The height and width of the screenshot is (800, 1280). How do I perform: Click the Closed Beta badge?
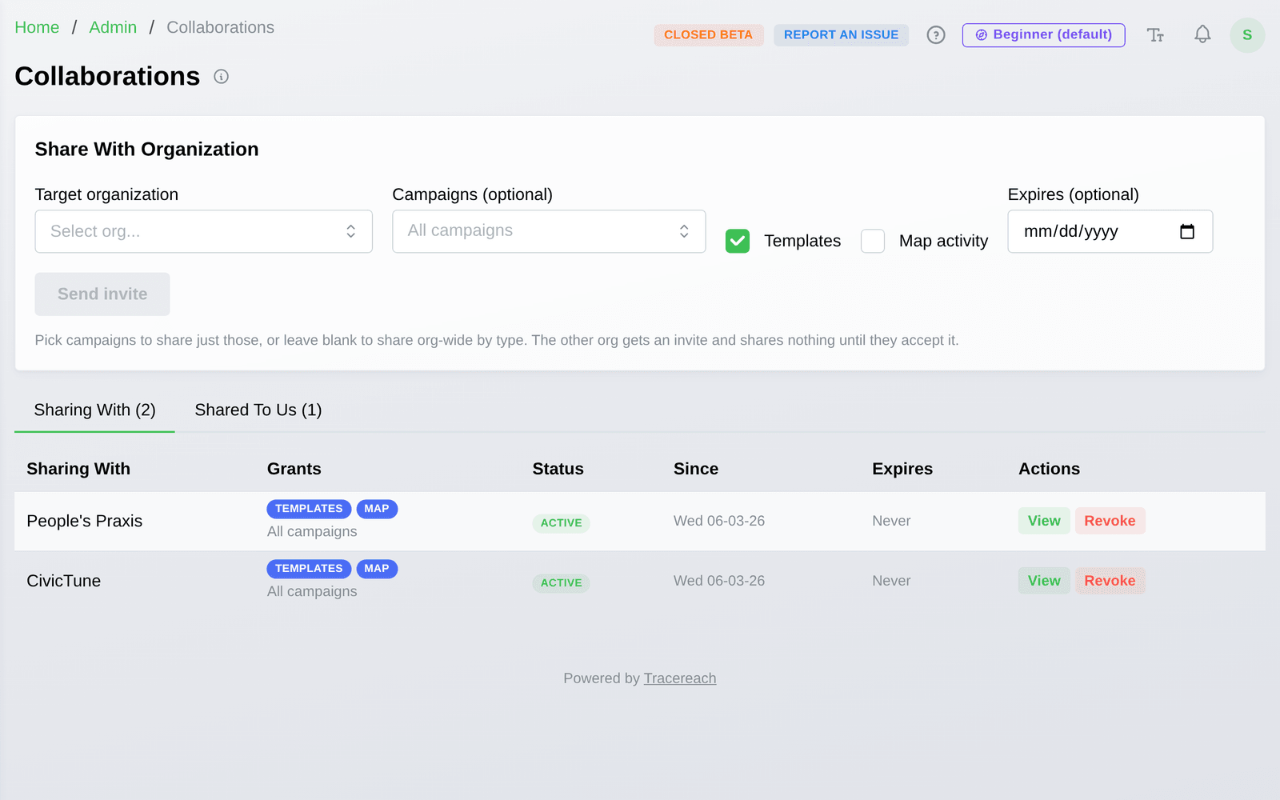pyautogui.click(x=708, y=35)
